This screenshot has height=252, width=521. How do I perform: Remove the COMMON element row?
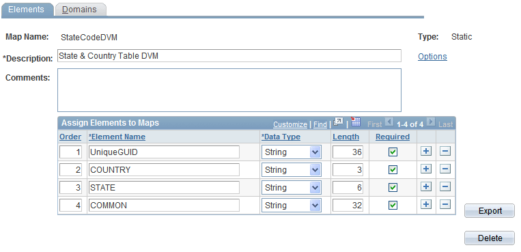click(445, 204)
